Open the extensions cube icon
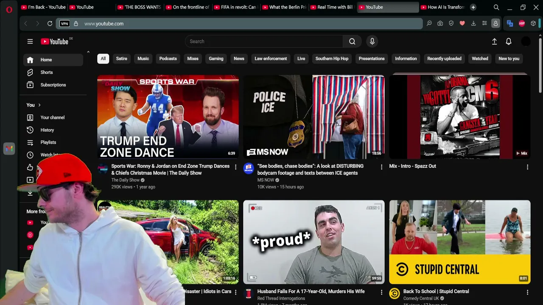Screen dimensions: 543x305 [x=533, y=24]
